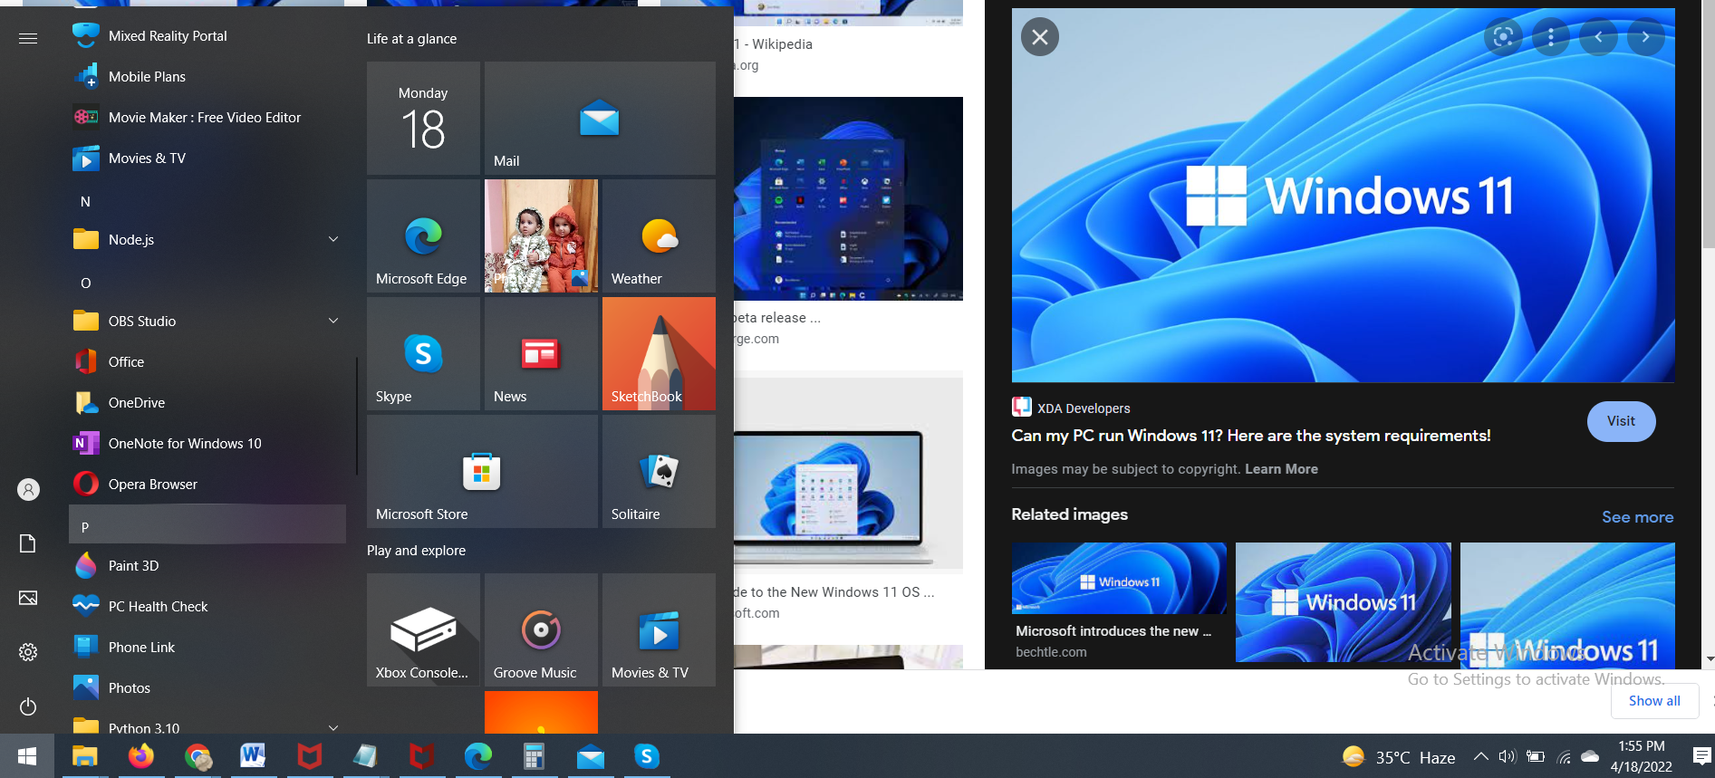Open volume control in system tray
Image resolution: width=1715 pixels, height=778 pixels.
[1507, 756]
